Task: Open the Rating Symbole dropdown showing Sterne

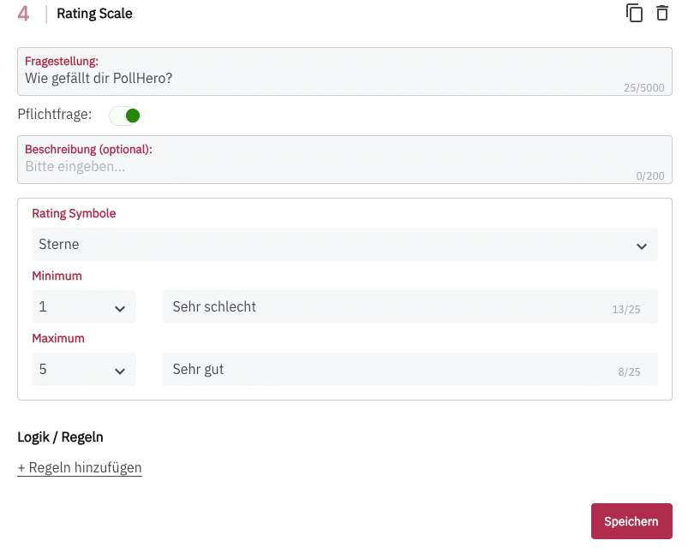Action: [344, 244]
